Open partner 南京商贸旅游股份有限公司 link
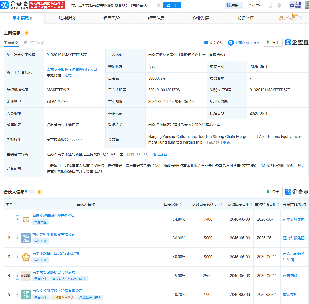The height and width of the screenshot is (304, 309). tap(54, 272)
